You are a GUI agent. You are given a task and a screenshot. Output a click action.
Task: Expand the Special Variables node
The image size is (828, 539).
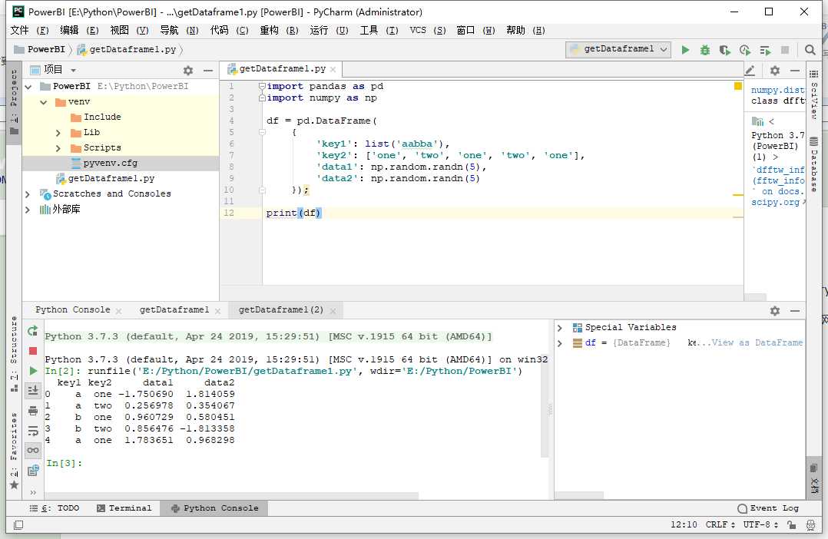[x=560, y=328]
